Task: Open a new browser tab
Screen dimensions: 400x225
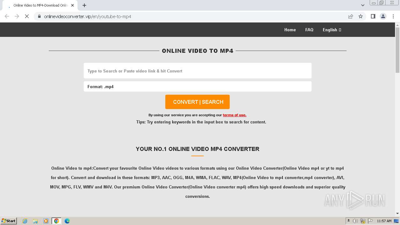Action: (x=84, y=5)
